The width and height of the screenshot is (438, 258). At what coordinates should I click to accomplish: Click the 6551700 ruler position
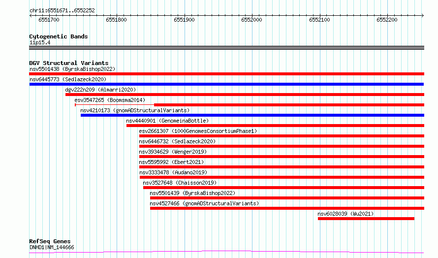click(49, 20)
